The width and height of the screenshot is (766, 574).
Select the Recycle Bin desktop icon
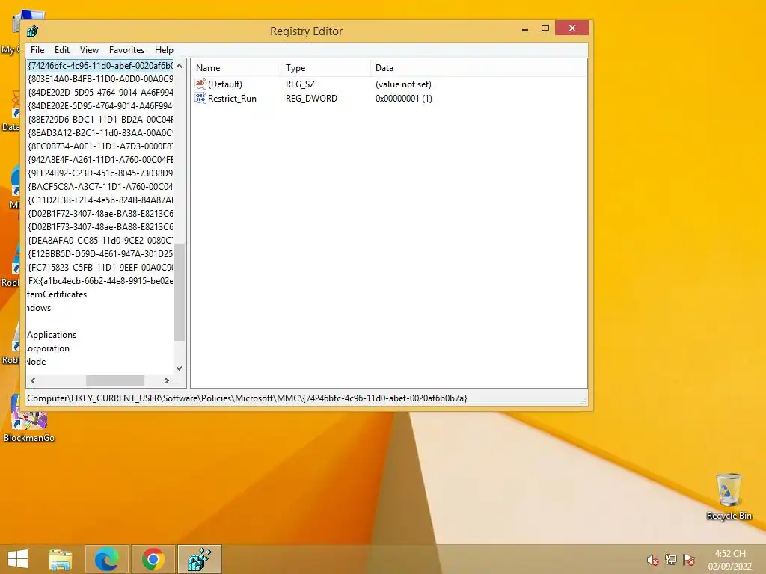[729, 496]
